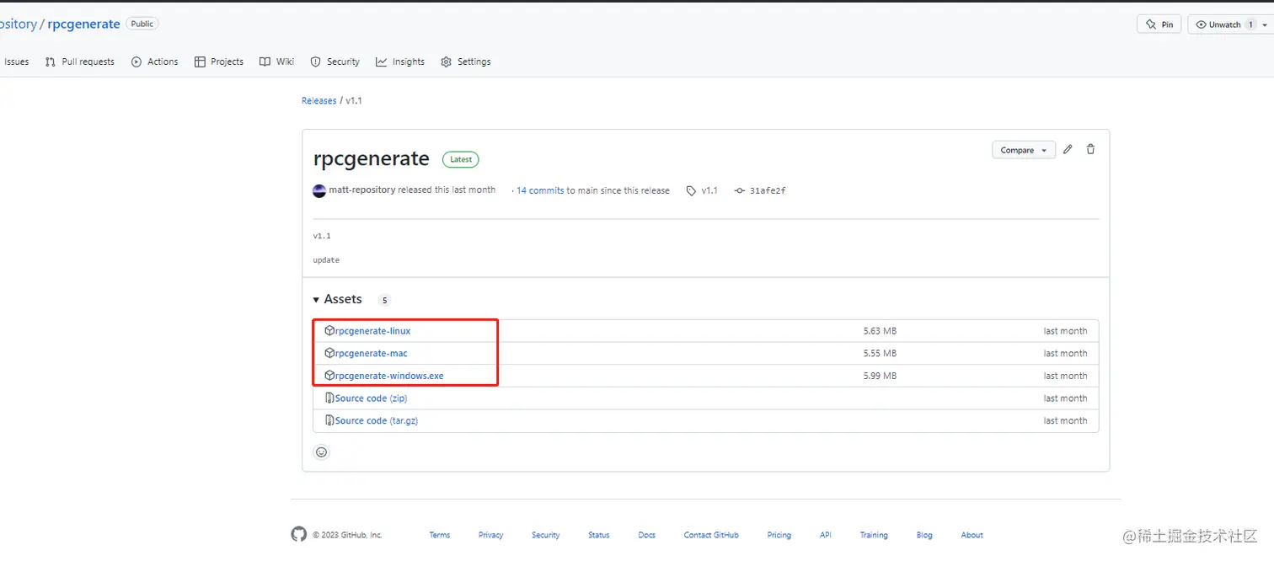Viewport: 1274px width, 561px height.
Task: Click the file icon beside Source code (tar.gz)
Action: tap(329, 420)
